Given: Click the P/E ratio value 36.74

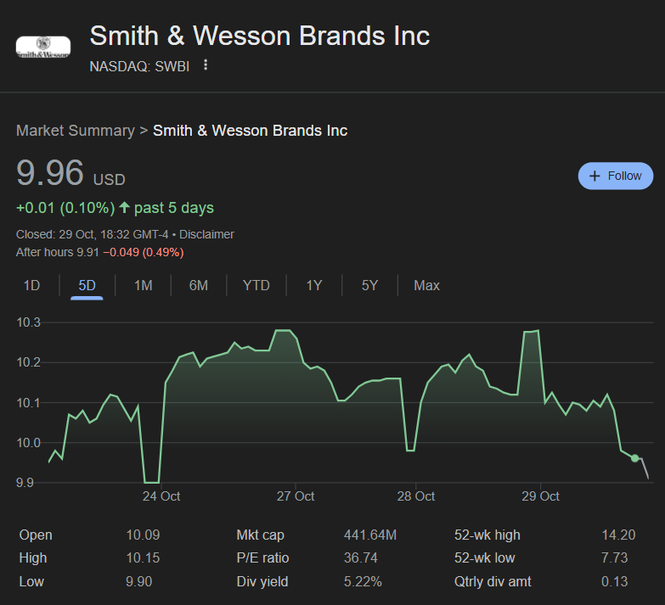Looking at the screenshot, I should tap(360, 558).
